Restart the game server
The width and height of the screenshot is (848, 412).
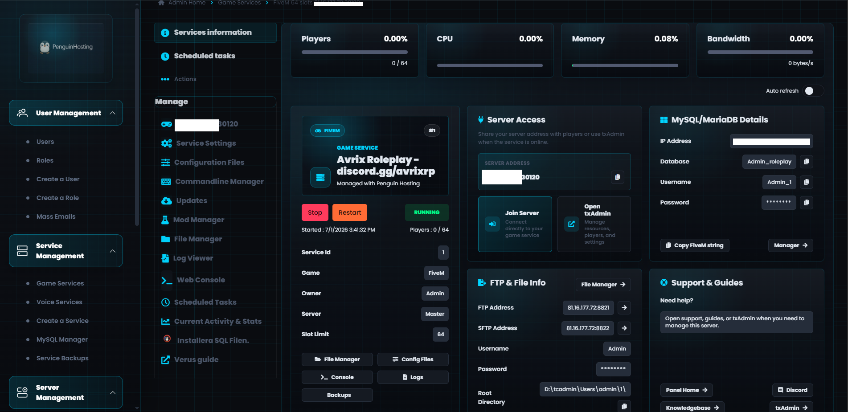tap(350, 212)
